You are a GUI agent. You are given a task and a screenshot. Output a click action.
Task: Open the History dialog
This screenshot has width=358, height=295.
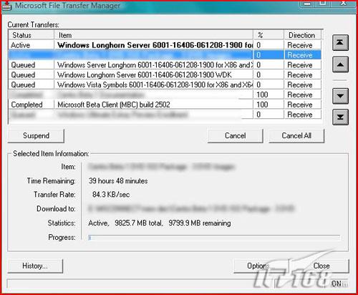coord(35,266)
